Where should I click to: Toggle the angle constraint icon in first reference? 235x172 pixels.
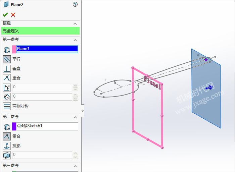click(x=7, y=88)
